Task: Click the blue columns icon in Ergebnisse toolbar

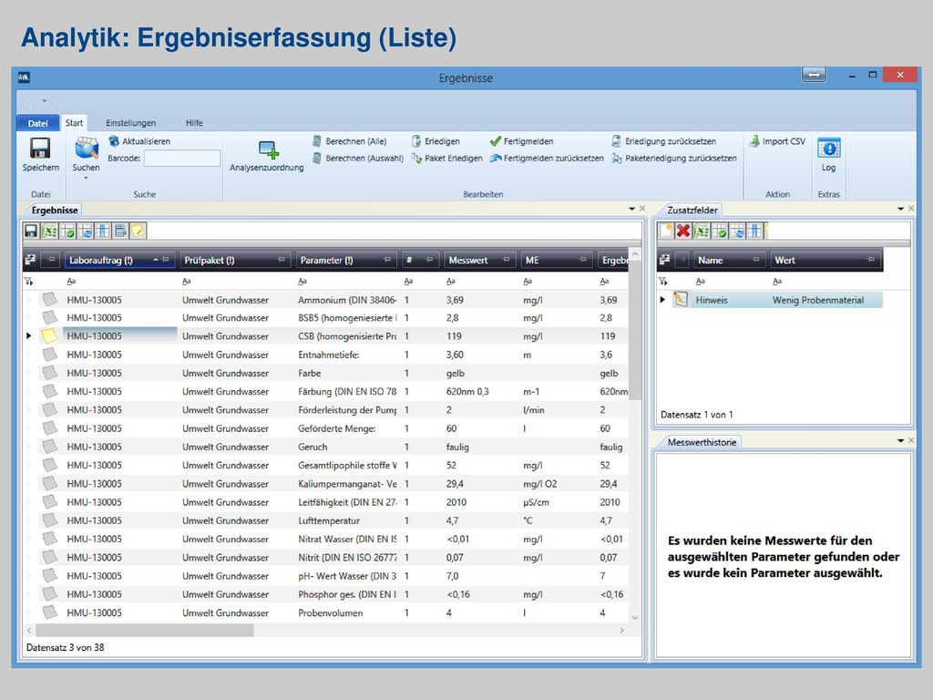Action: 103,231
